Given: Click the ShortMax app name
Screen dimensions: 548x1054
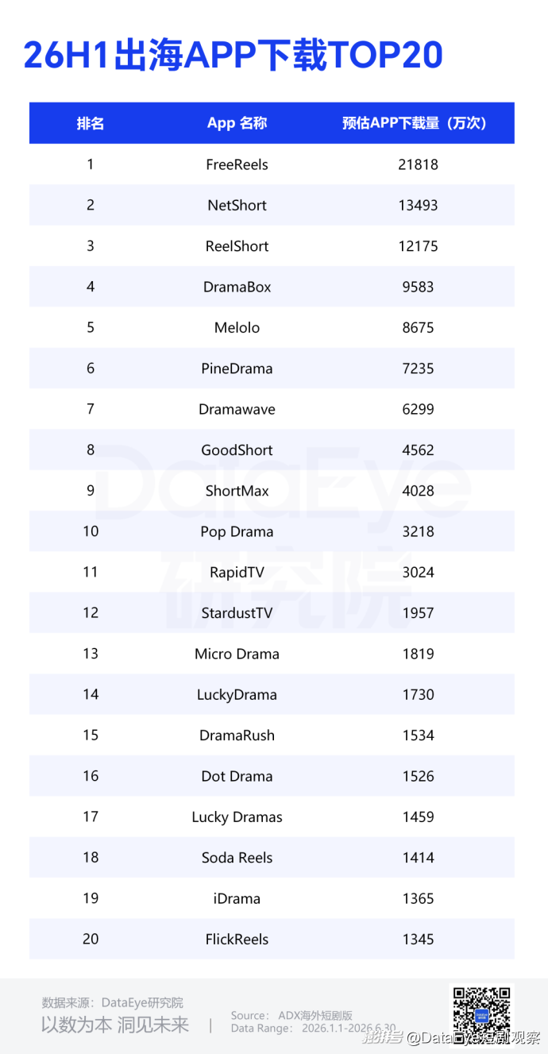Looking at the screenshot, I should [x=237, y=491].
